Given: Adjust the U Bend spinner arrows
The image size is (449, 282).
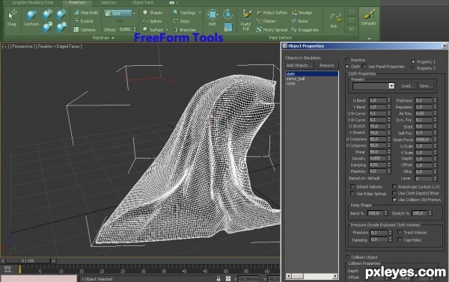Looking at the screenshot, I should [x=389, y=100].
